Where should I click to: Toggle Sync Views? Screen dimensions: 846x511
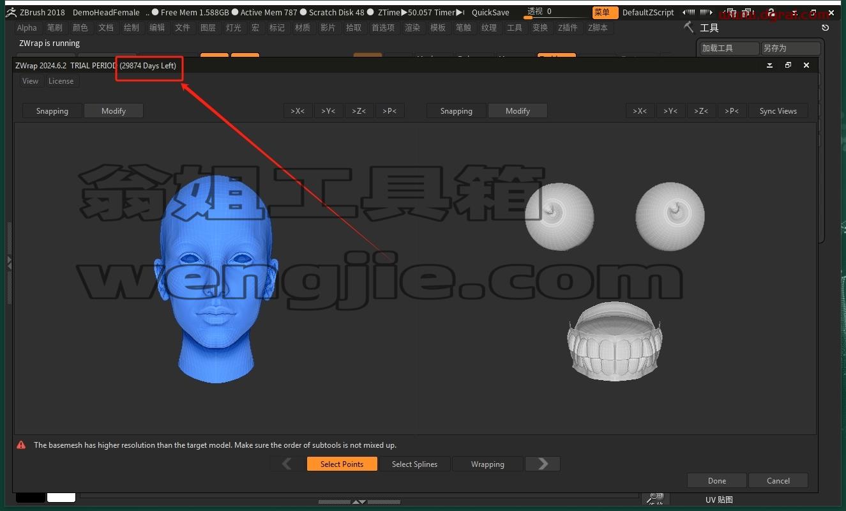pos(778,111)
